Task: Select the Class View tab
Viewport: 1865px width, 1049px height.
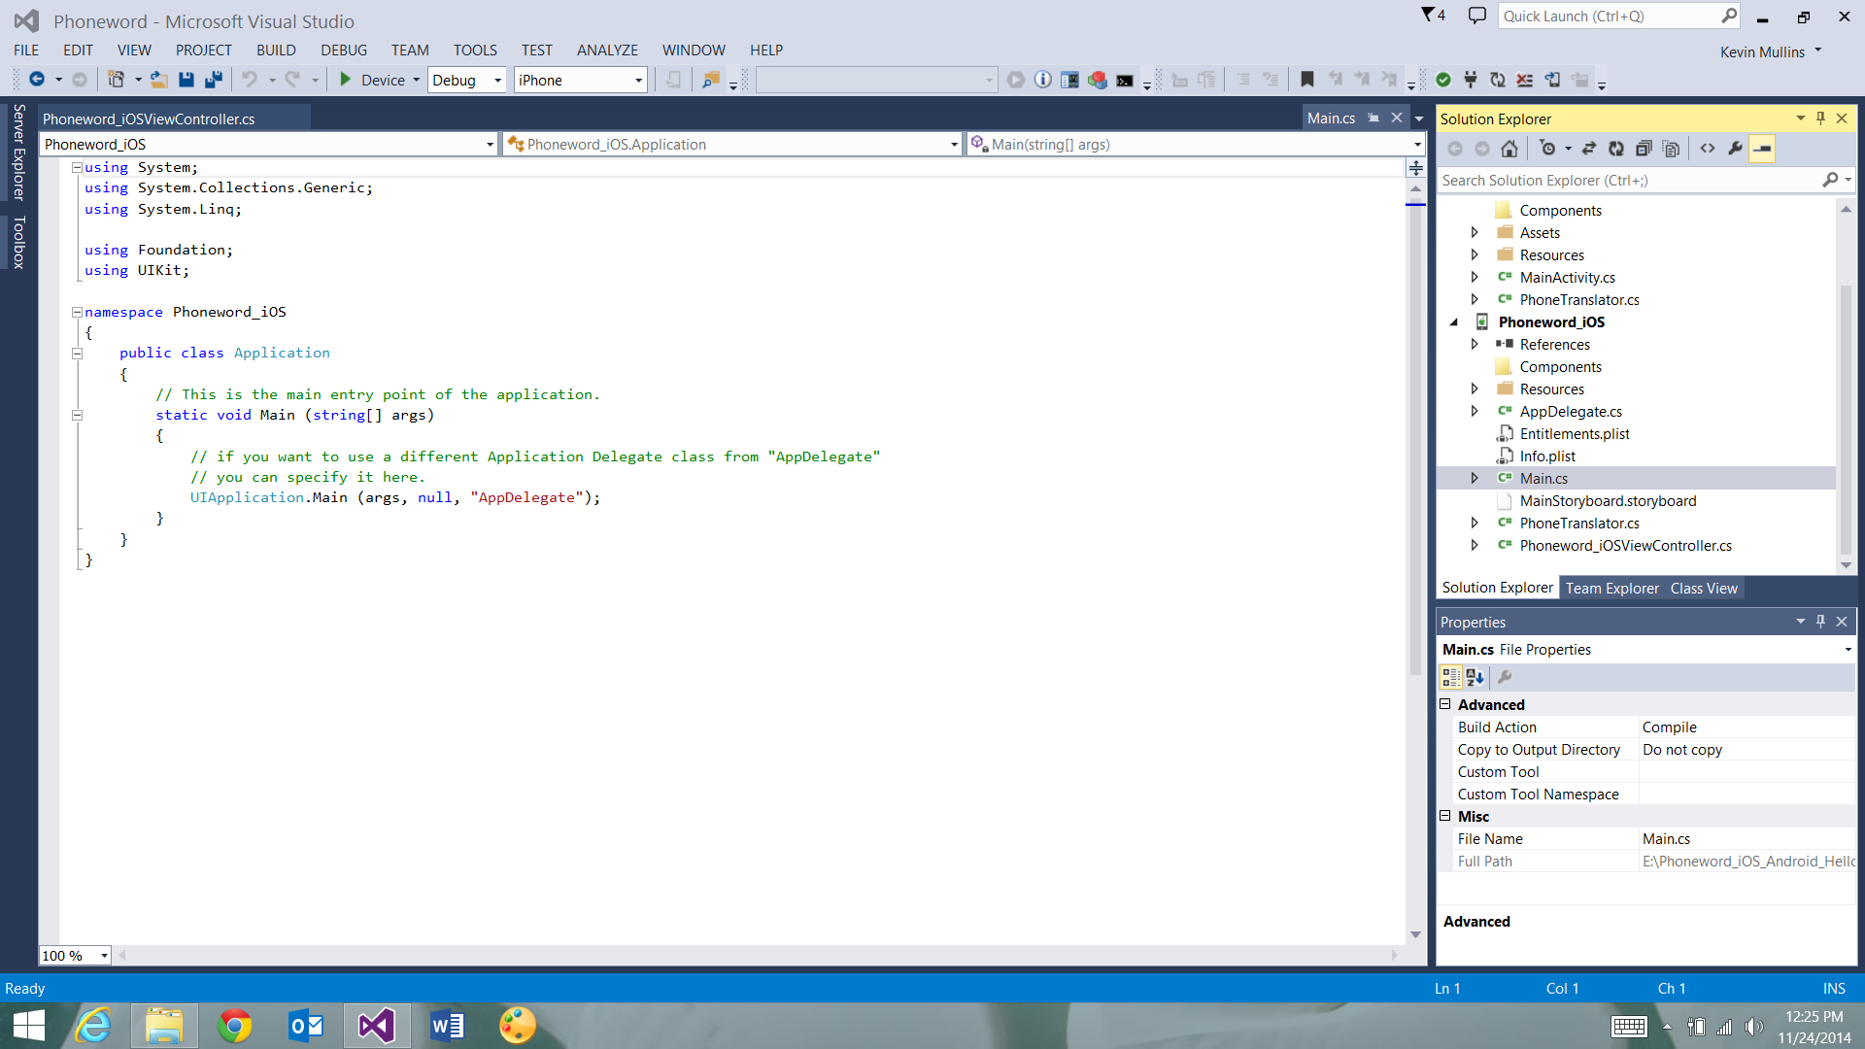Action: (x=1704, y=587)
